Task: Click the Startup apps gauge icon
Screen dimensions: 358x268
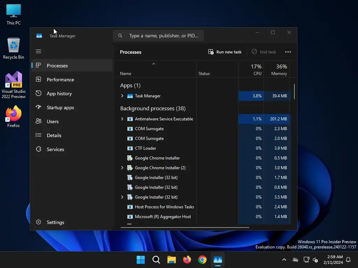Action: point(38,107)
